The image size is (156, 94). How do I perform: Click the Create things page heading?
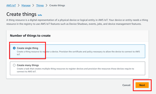pos(21,14)
